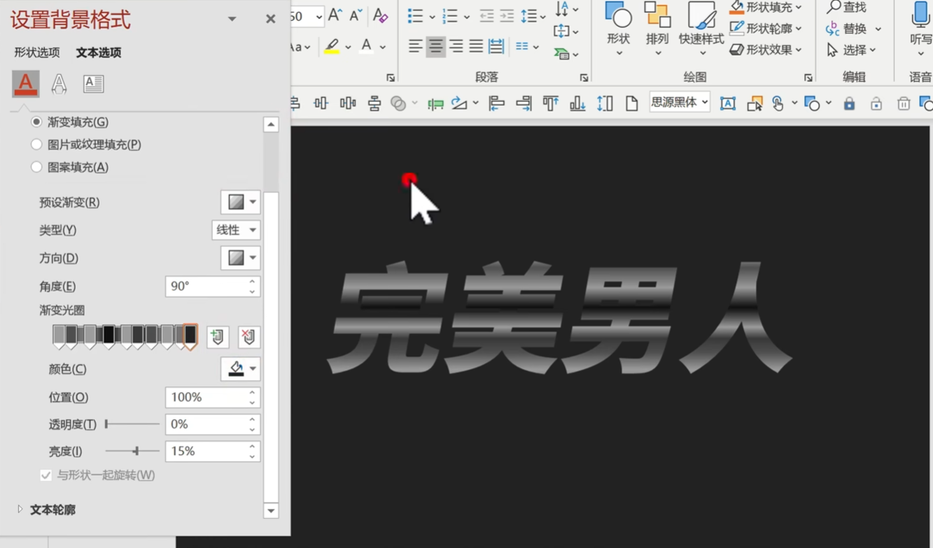Image resolution: width=933 pixels, height=548 pixels.
Task: Apply distributed text alignment
Action: [496, 47]
